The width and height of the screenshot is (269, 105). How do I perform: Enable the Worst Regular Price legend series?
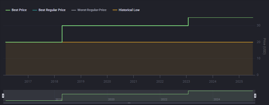click(89, 10)
